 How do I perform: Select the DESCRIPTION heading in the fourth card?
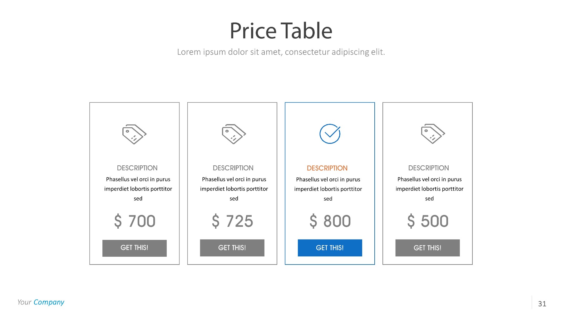click(x=428, y=168)
